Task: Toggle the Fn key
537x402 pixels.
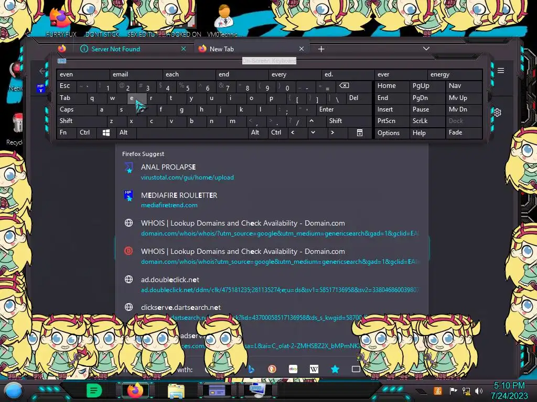Action: click(67, 132)
